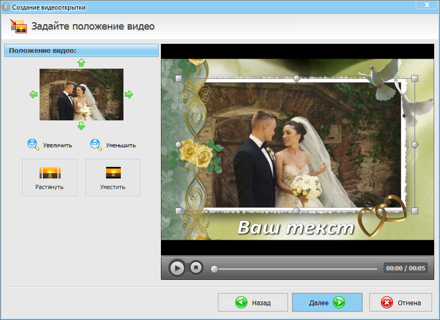
Task: Click the film reel icon in the title bar
Action: click(x=6, y=5)
